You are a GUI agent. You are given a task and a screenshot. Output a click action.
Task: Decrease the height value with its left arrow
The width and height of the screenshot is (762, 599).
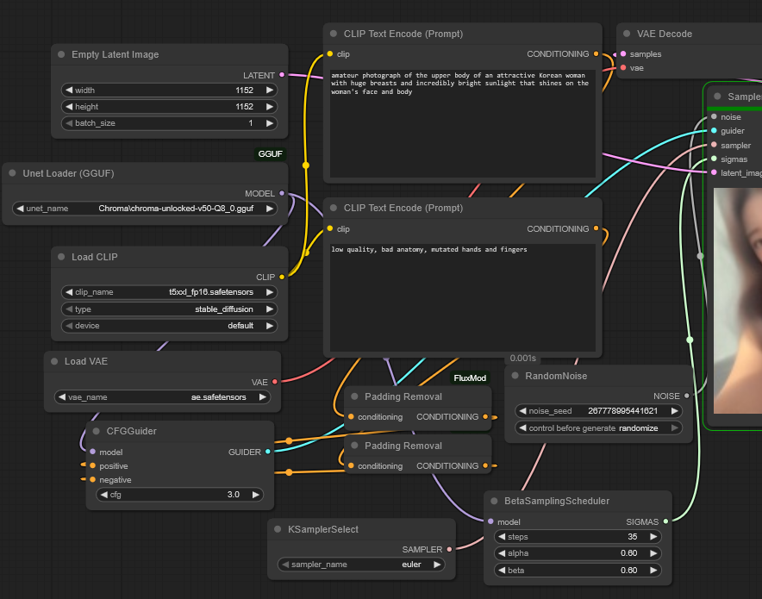(69, 106)
